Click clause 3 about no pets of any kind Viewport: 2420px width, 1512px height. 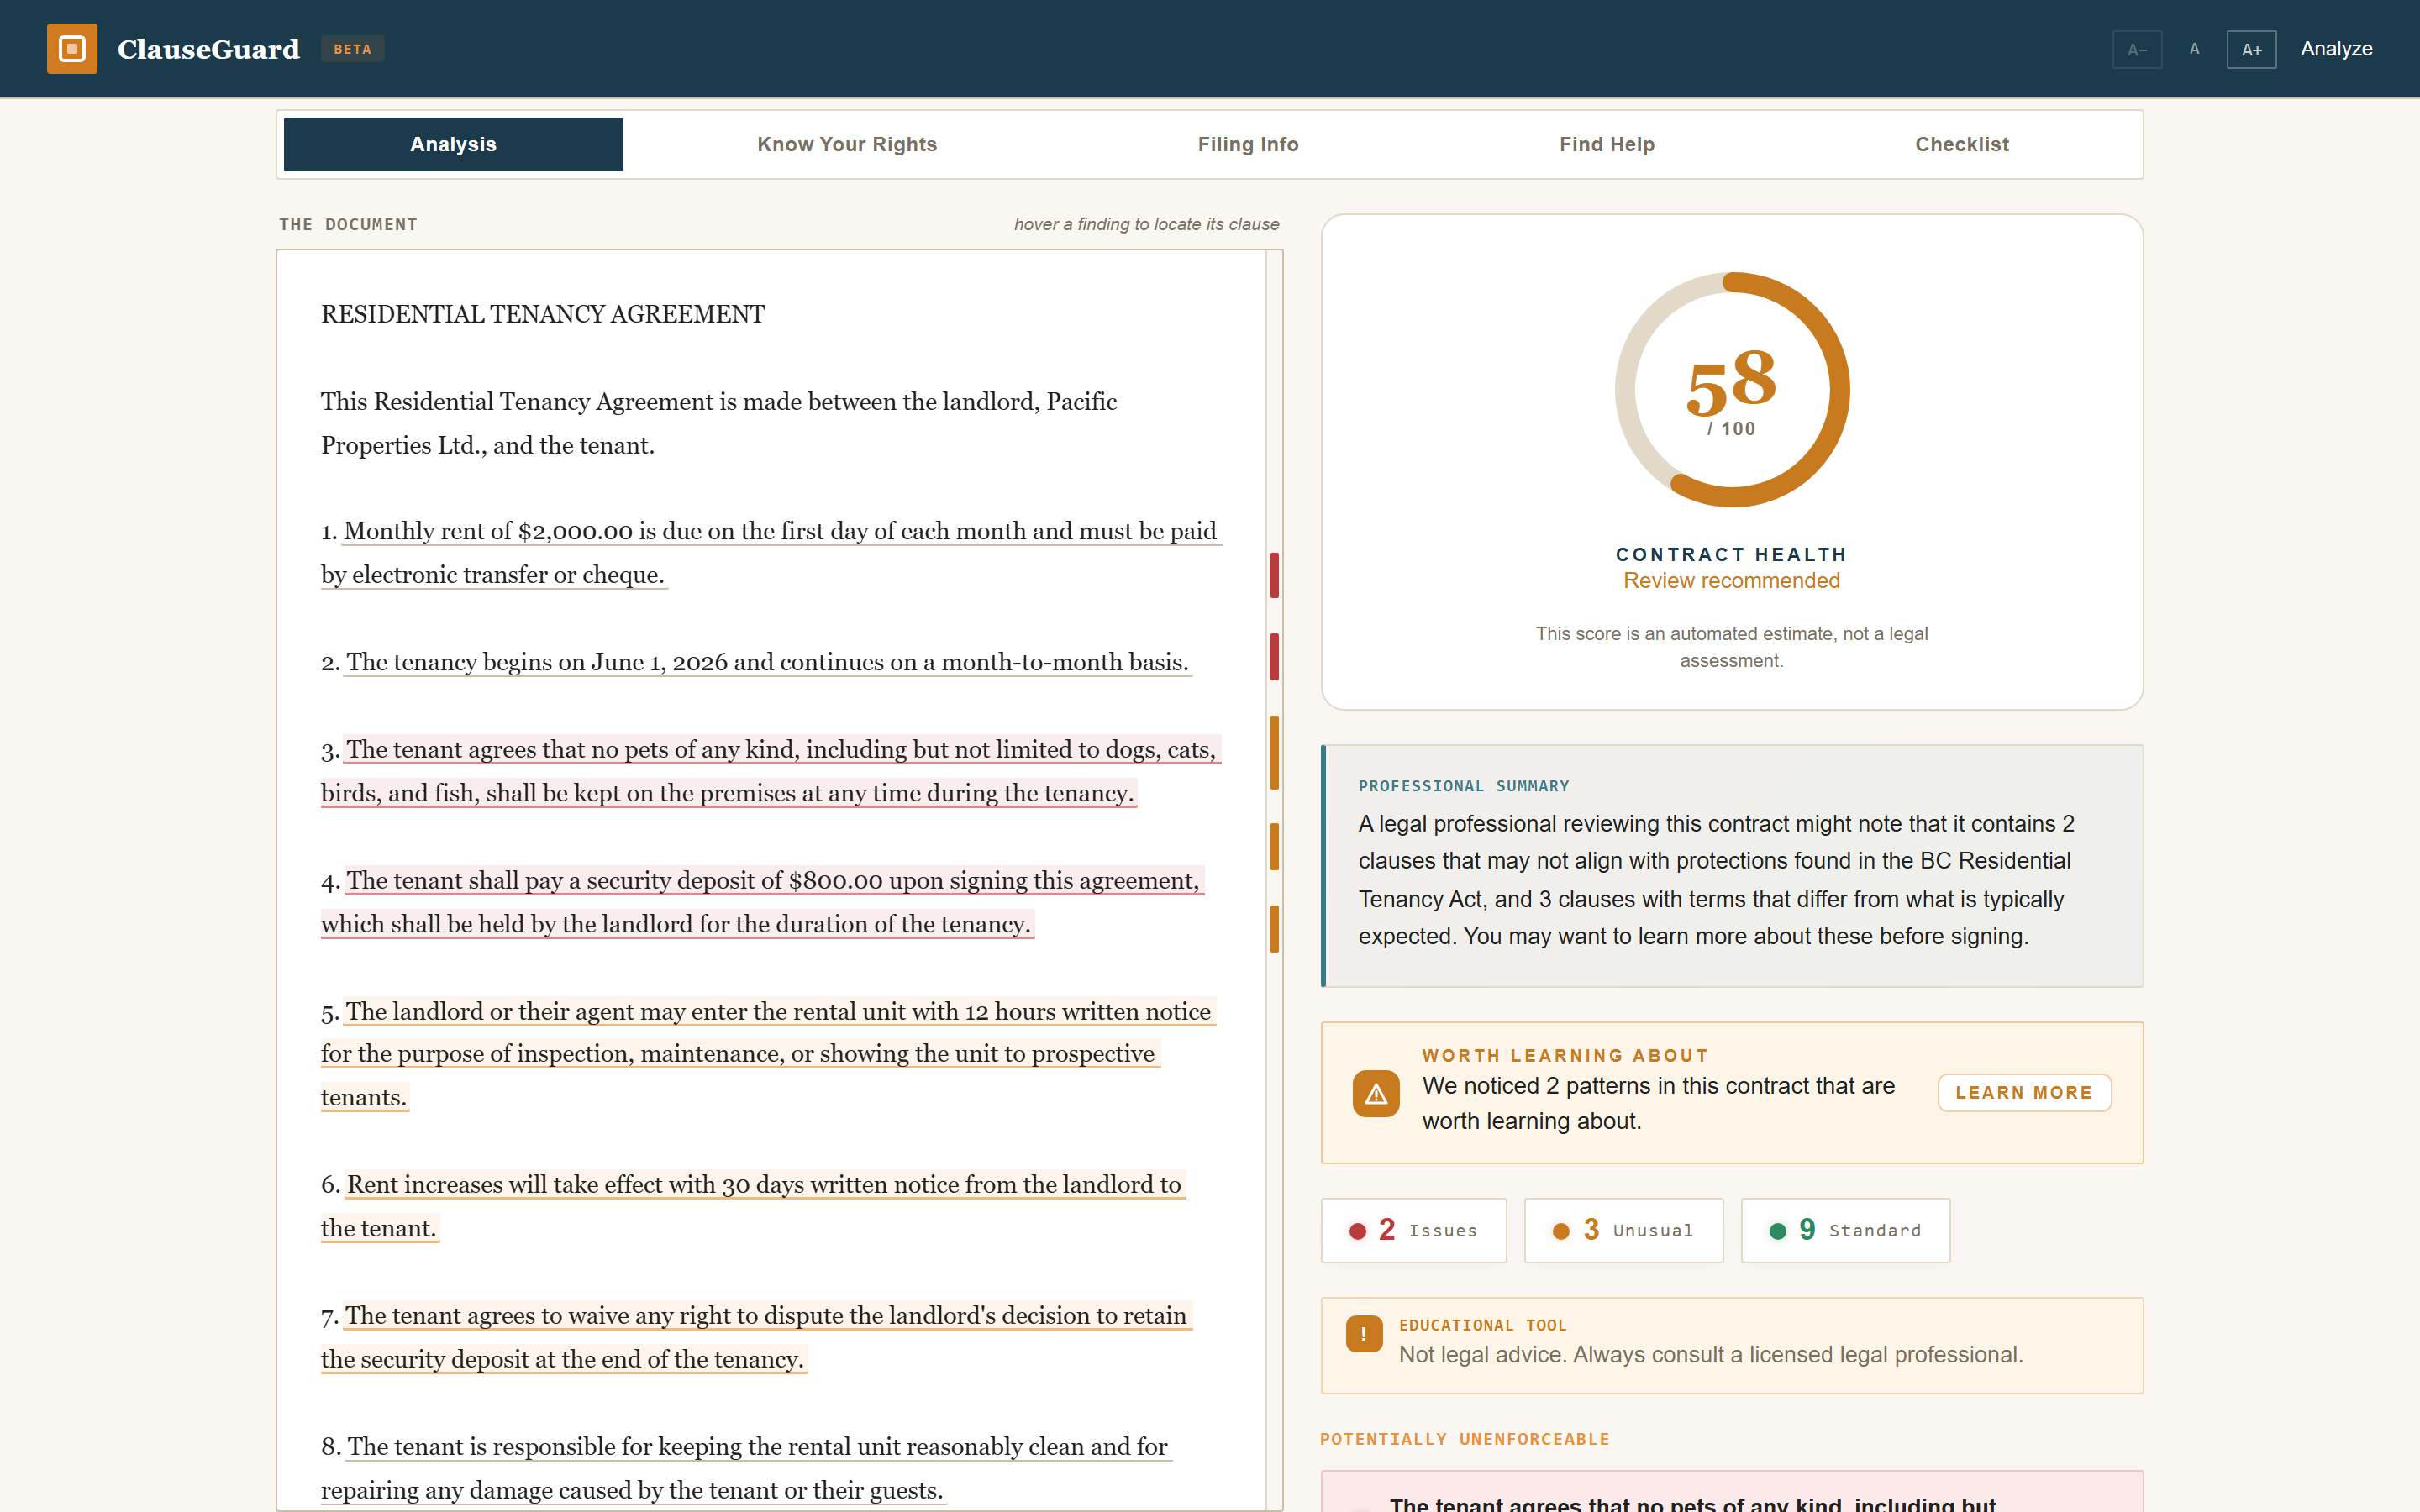(770, 771)
